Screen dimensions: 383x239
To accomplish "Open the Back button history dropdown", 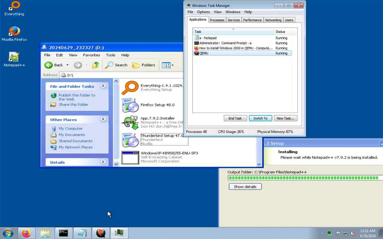I will point(67,65).
